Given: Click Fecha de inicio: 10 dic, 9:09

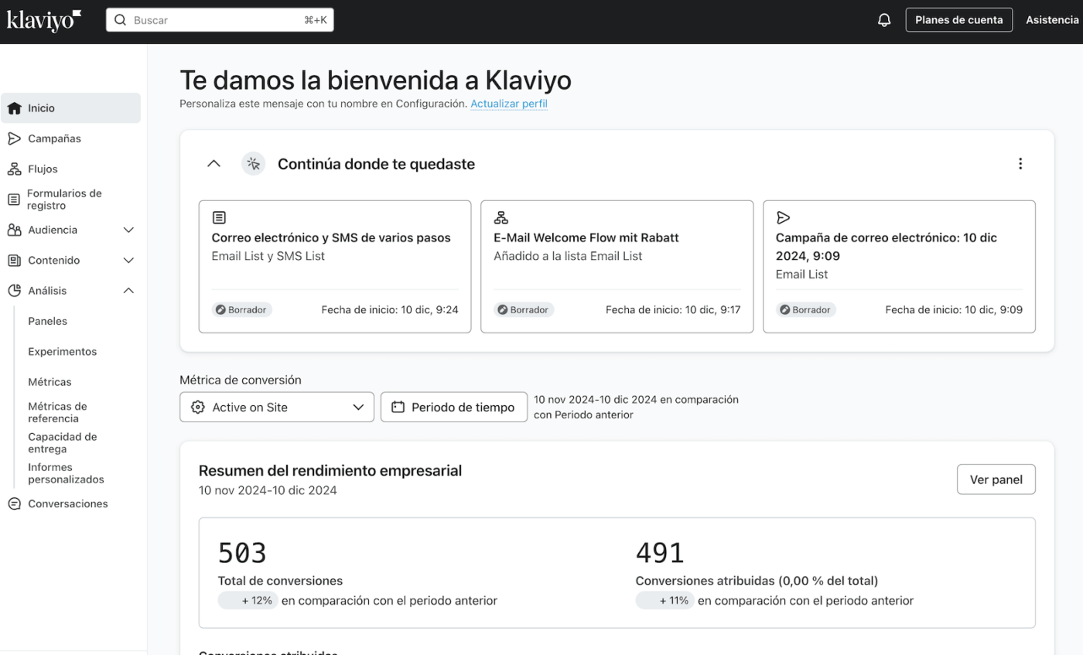Looking at the screenshot, I should (954, 310).
